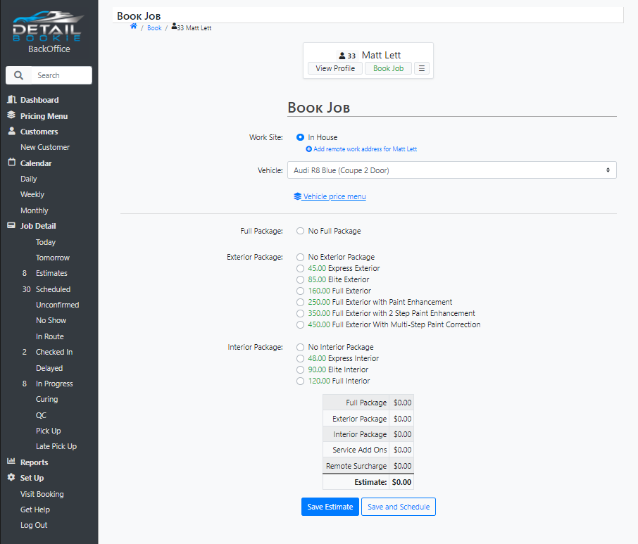Image resolution: width=638 pixels, height=544 pixels.
Task: Open the Vehicle price menu link
Action: tap(330, 196)
